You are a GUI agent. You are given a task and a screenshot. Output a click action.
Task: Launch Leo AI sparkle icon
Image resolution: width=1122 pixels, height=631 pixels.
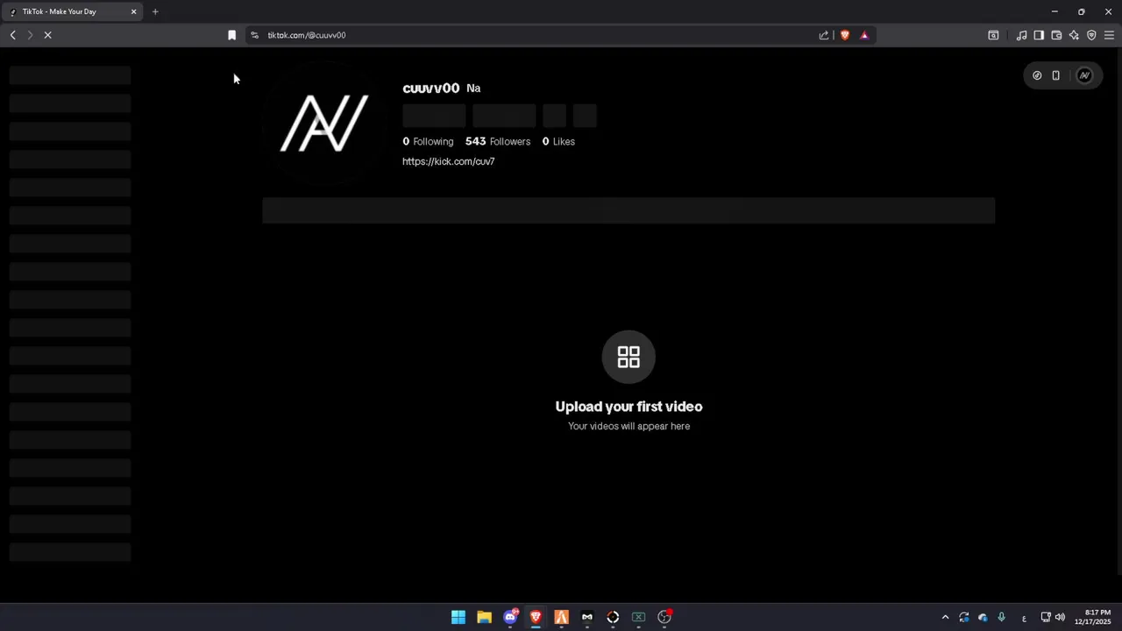1074,35
